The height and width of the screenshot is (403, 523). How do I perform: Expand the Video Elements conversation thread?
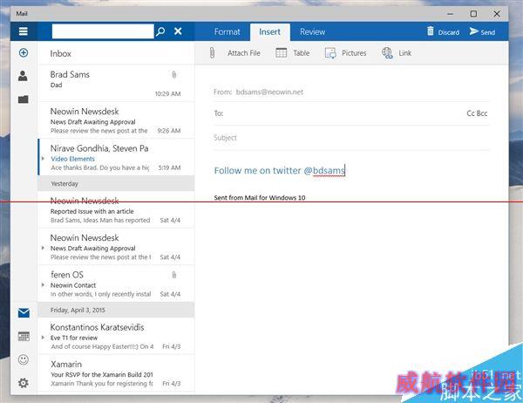click(43, 159)
